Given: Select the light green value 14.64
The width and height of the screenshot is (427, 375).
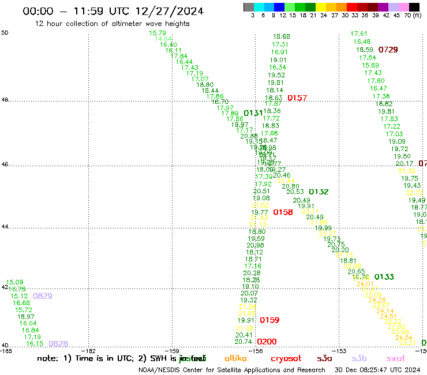Looking at the screenshot, I should [163, 39].
